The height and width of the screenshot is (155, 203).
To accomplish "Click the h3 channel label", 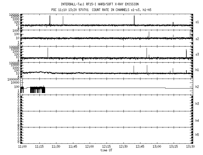I will coord(197,104).
